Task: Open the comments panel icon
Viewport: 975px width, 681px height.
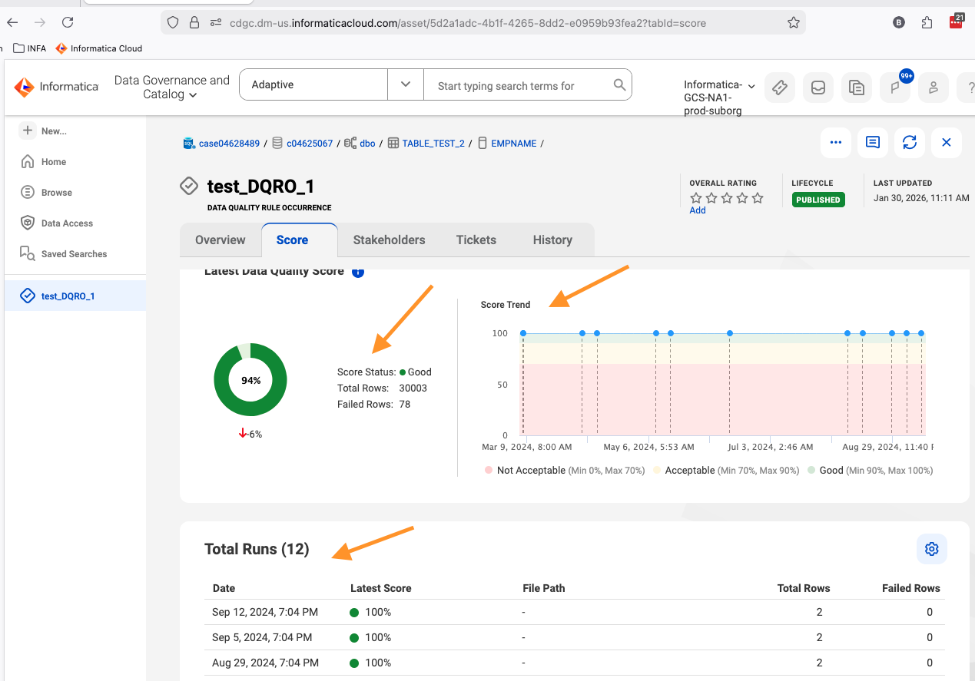Action: click(873, 143)
